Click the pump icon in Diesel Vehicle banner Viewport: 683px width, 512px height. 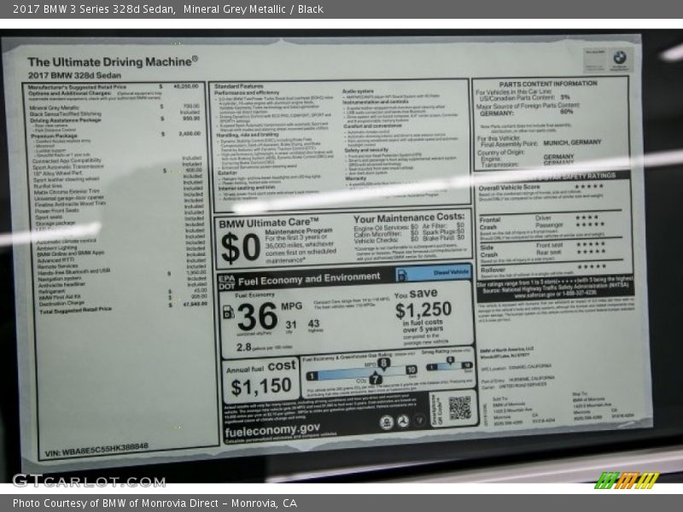(402, 275)
